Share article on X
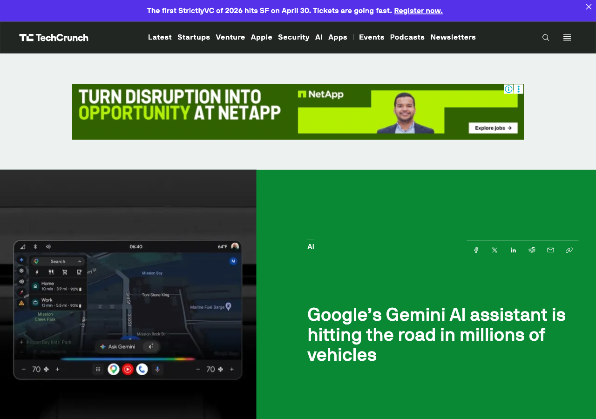 494,250
